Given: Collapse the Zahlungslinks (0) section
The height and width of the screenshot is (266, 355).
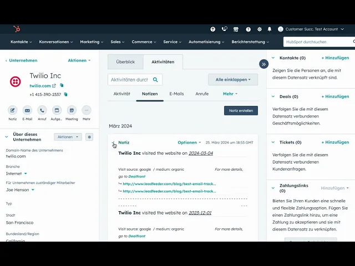Looking at the screenshot, I should [x=273, y=188].
